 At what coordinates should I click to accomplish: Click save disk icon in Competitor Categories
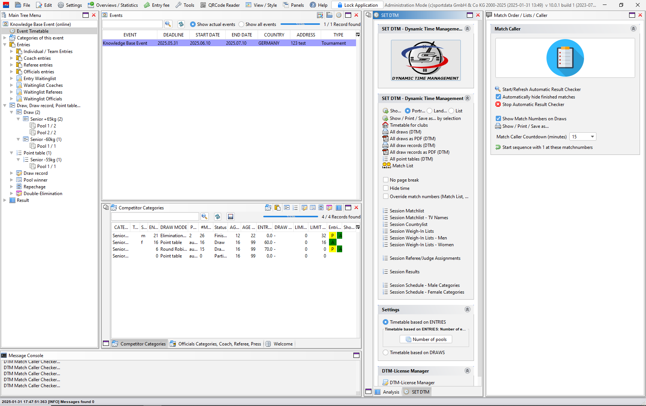pyautogui.click(x=231, y=217)
